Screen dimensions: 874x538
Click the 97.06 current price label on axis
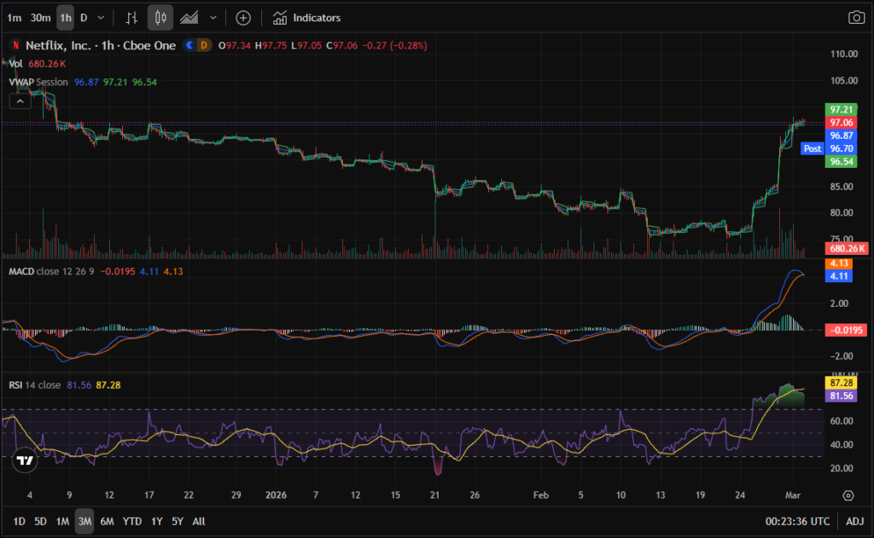pos(842,123)
